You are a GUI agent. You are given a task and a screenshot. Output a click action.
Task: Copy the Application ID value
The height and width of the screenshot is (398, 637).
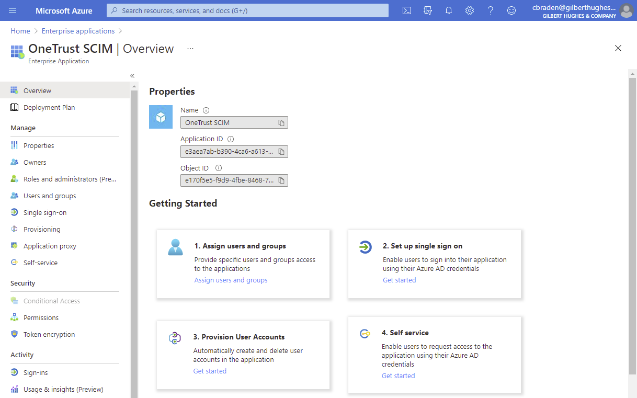pyautogui.click(x=281, y=152)
